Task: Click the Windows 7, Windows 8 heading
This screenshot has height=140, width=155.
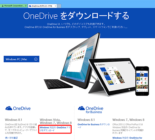Action: 128,120
